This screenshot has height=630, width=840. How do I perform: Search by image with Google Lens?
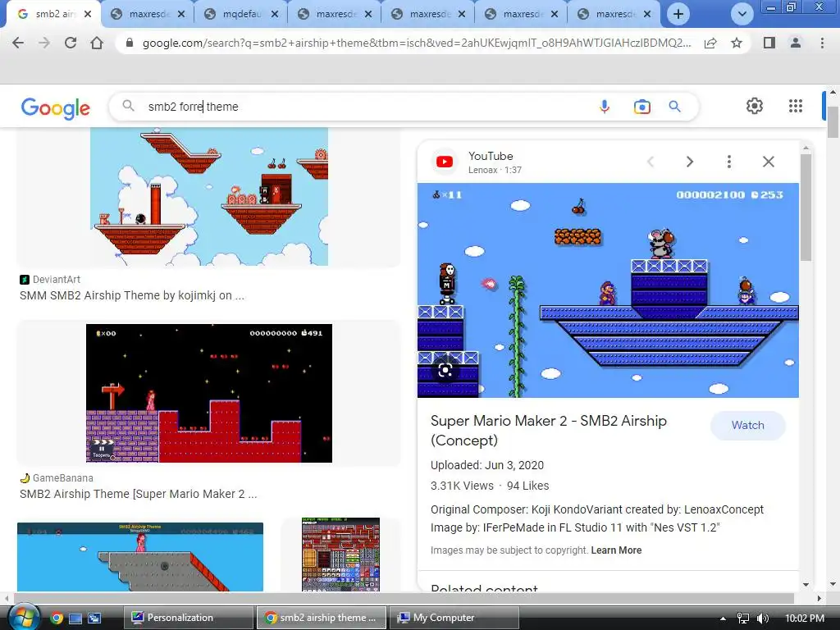641,107
